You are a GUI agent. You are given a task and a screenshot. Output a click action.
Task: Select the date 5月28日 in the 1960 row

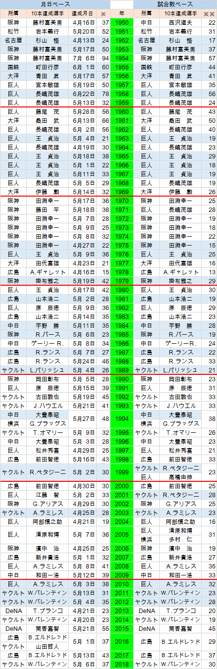pos(83,112)
